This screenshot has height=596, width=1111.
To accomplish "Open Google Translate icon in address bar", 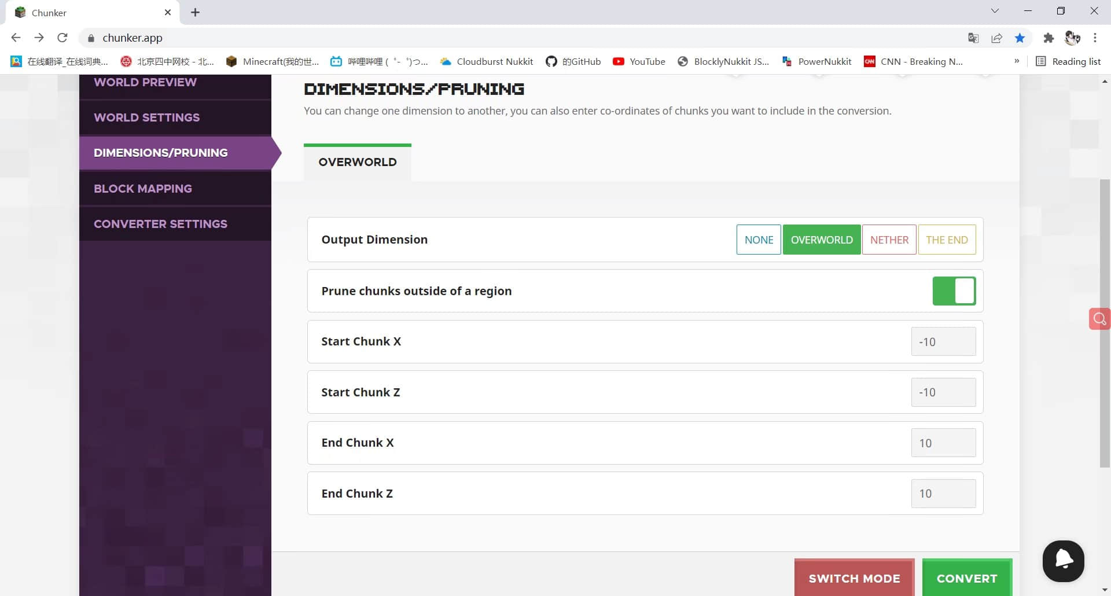I will point(973,38).
